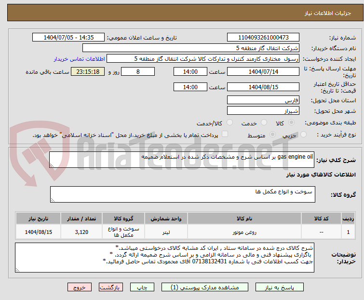Click the 'روغن موتور' table cell
Viewport: 364px width, 300px height.
click(244, 232)
